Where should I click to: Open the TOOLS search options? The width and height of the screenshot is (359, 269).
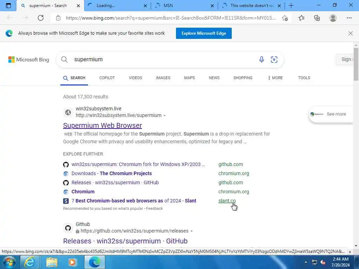[x=304, y=78]
